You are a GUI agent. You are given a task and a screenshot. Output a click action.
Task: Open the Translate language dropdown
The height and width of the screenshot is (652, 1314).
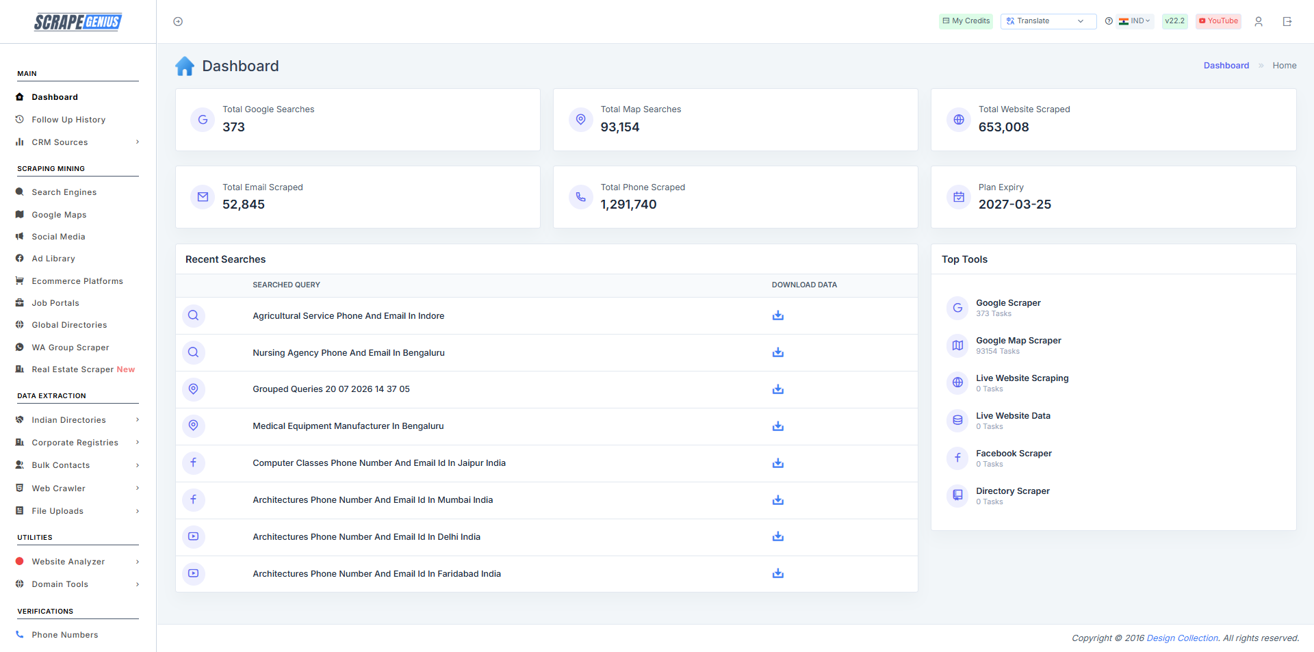click(1048, 21)
